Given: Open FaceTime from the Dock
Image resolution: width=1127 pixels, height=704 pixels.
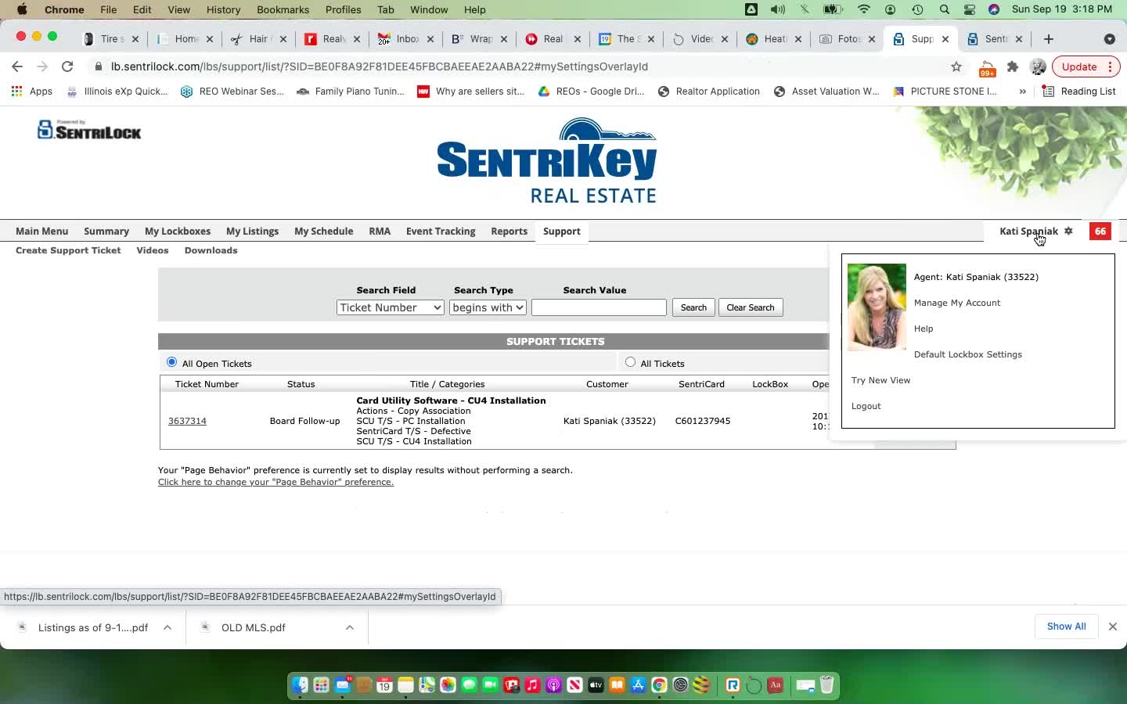Looking at the screenshot, I should [x=490, y=685].
